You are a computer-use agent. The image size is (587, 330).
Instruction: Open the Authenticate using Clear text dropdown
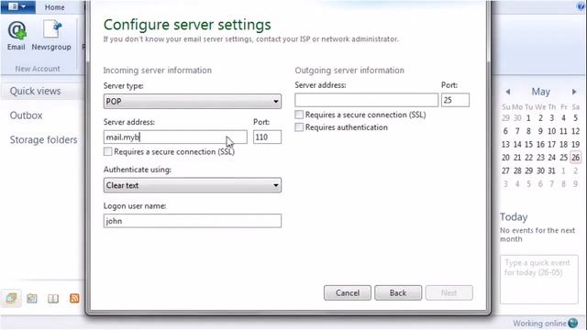(192, 185)
